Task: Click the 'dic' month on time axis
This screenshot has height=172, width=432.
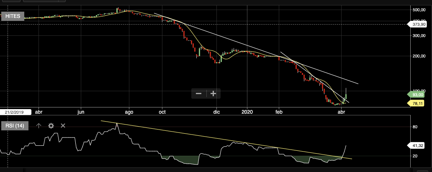Action: click(x=216, y=112)
